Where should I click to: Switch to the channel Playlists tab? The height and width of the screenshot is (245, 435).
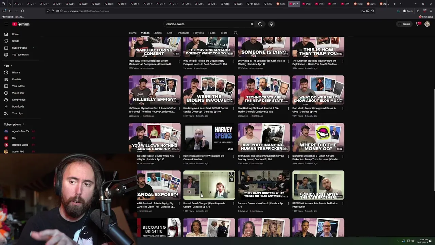198,33
